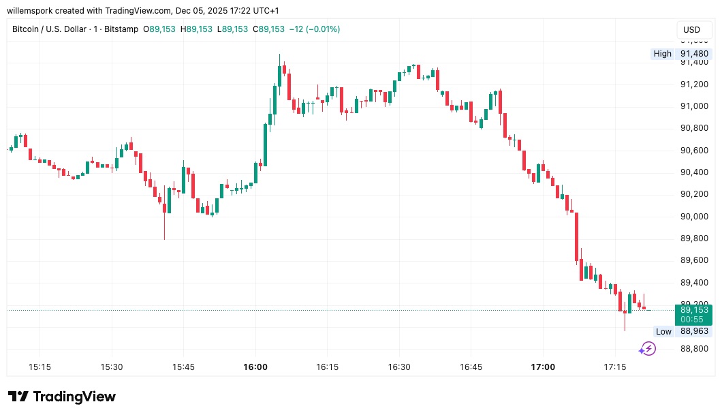The image size is (722, 417).
Task: Click the 88,800 price scale label
Action: pyautogui.click(x=693, y=350)
